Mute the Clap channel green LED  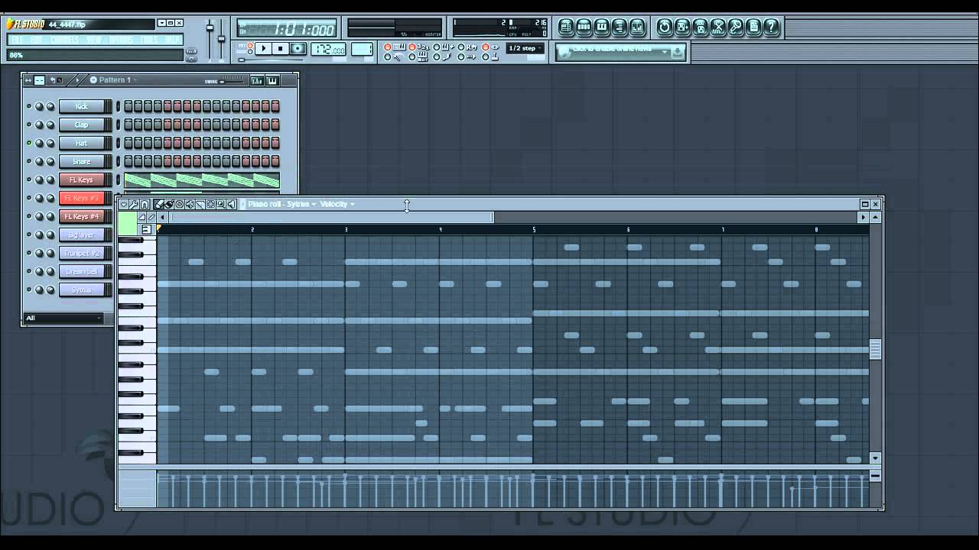pyautogui.click(x=29, y=125)
